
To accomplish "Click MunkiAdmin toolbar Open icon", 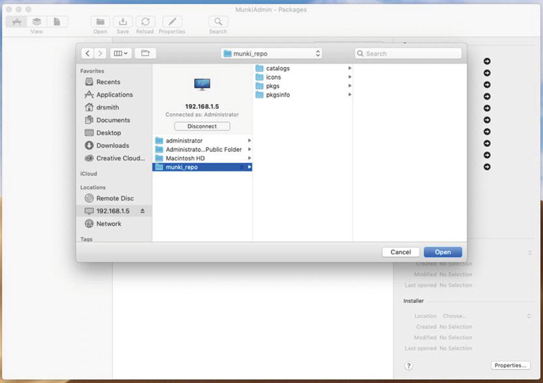I will pos(100,22).
